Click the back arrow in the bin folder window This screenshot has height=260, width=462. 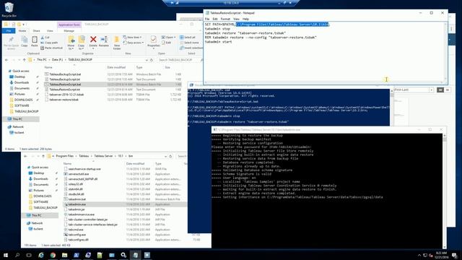[26, 156]
